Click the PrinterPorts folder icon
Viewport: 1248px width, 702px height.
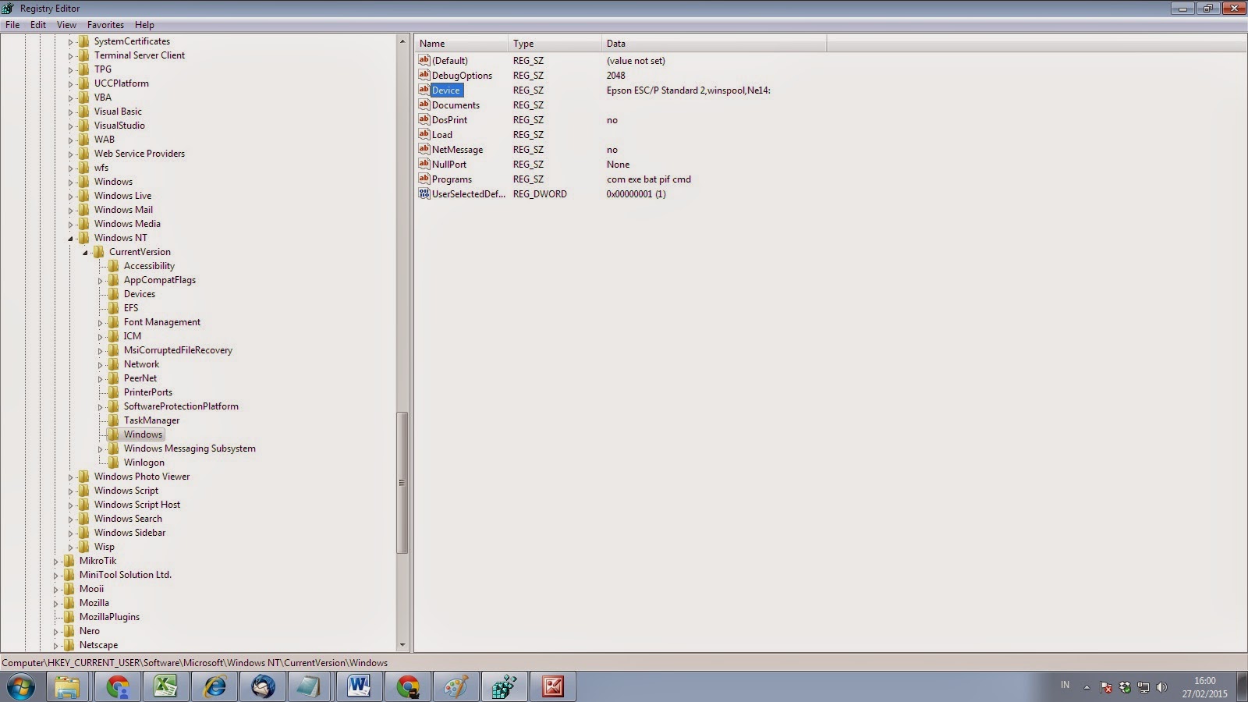pos(114,392)
